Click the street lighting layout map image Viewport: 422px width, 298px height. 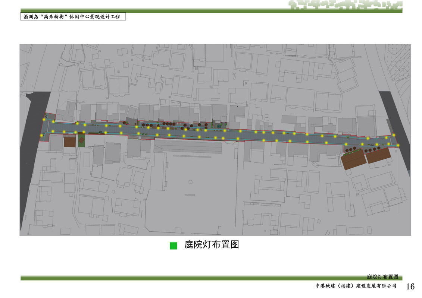[x=215, y=140]
